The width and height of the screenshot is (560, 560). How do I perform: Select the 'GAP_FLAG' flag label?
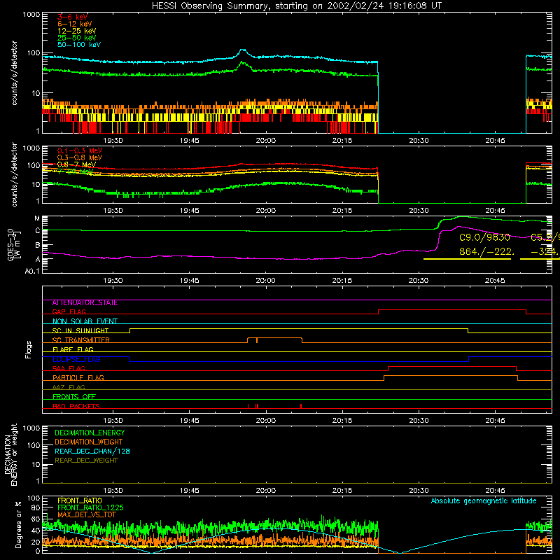click(69, 311)
